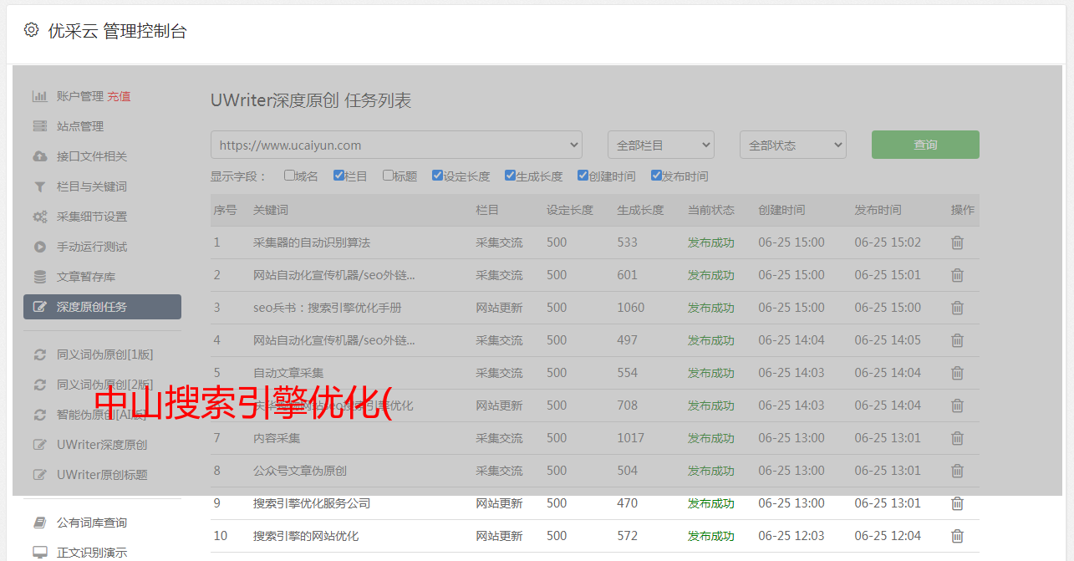Screen dimensions: 1074x561
Task: Open the https://www.ucaiyun.com site dropdown
Action: (396, 145)
